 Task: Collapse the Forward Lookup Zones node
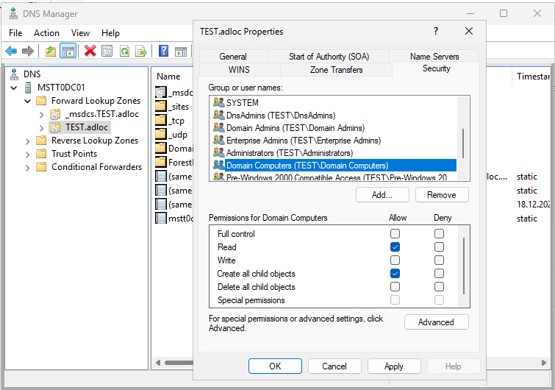click(x=28, y=101)
